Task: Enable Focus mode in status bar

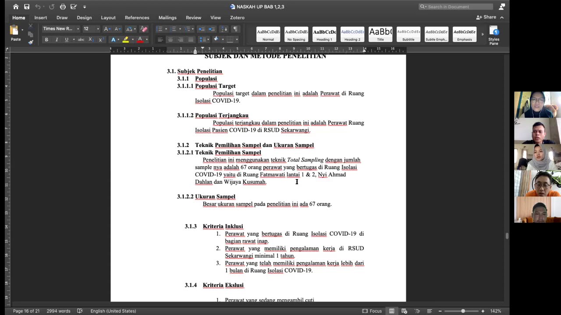Action: coord(372,311)
